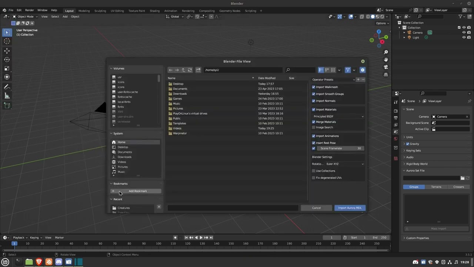474x267 pixels.
Task: Select the Add Cube tool
Action: point(7,106)
